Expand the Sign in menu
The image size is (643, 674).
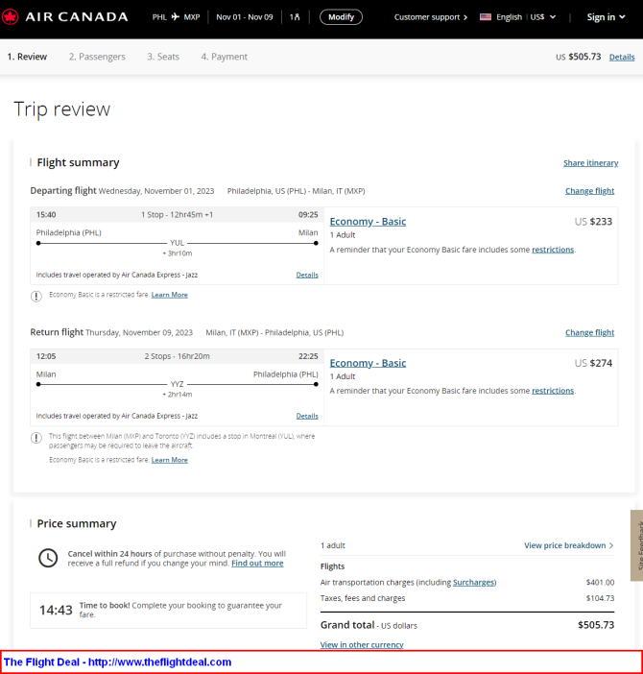pyautogui.click(x=606, y=17)
